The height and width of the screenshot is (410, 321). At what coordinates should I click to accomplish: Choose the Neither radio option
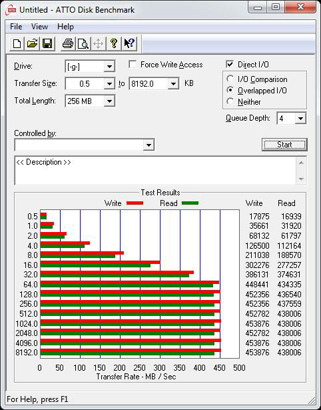[x=230, y=101]
